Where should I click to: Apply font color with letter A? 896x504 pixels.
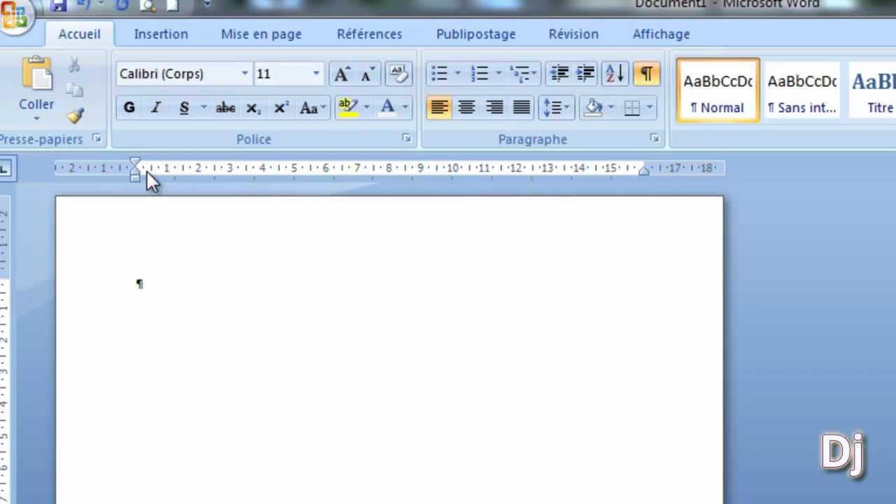387,108
